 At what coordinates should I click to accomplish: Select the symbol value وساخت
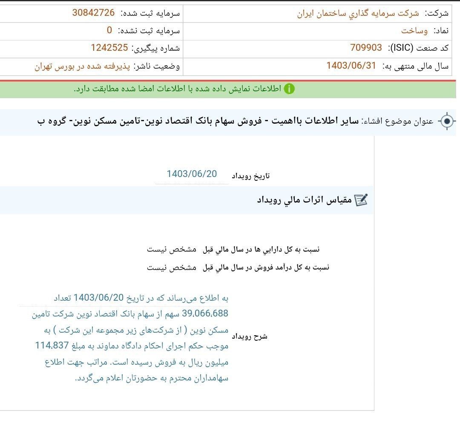[x=414, y=31]
